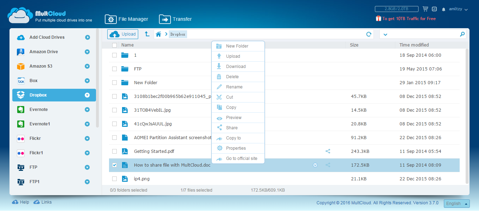Open the Transfer section
This screenshot has height=211, width=479.
pyautogui.click(x=175, y=19)
